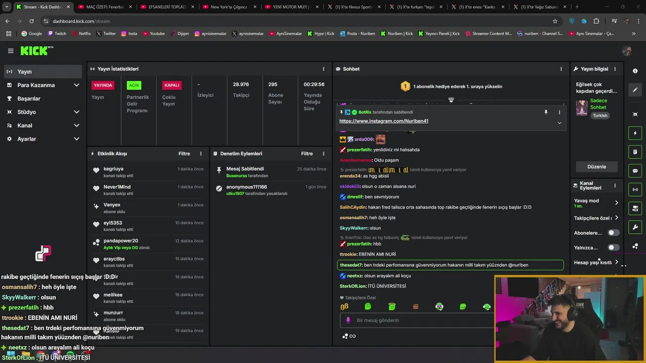Open the Sohbet panel three-dot menu
Screen dimensions: 646x363
tap(561, 69)
